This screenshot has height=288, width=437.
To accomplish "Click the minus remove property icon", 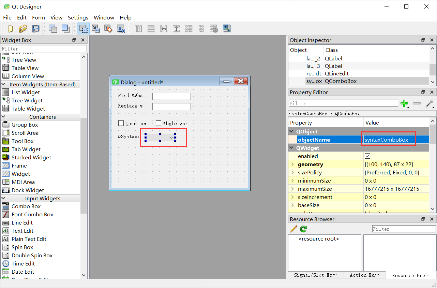I will pyautogui.click(x=417, y=103).
